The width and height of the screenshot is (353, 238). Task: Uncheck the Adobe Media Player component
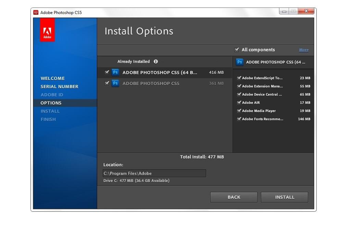click(x=239, y=111)
